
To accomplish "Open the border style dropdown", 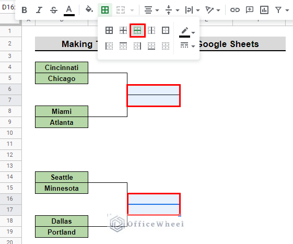I will 187,45.
